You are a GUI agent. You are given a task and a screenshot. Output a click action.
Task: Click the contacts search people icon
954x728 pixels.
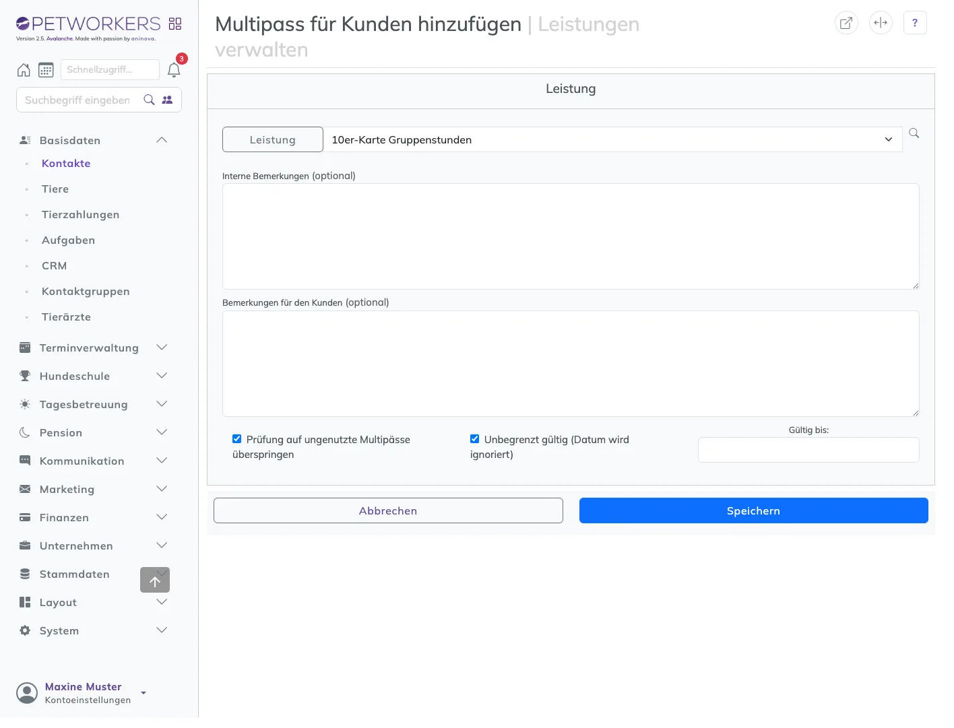coord(168,100)
